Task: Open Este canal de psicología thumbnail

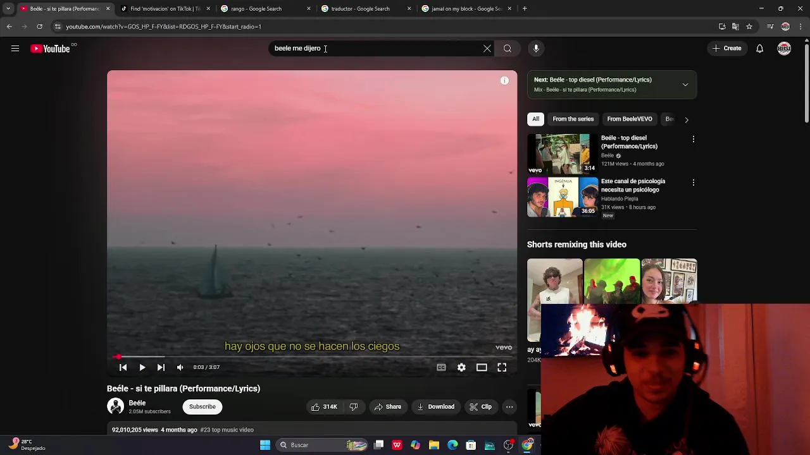Action: click(x=563, y=197)
